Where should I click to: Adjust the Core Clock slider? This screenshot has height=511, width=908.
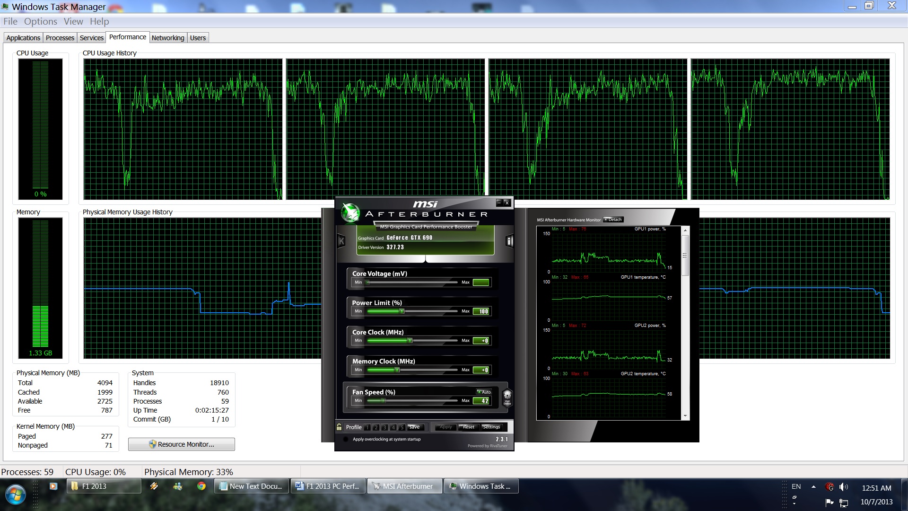(x=410, y=341)
